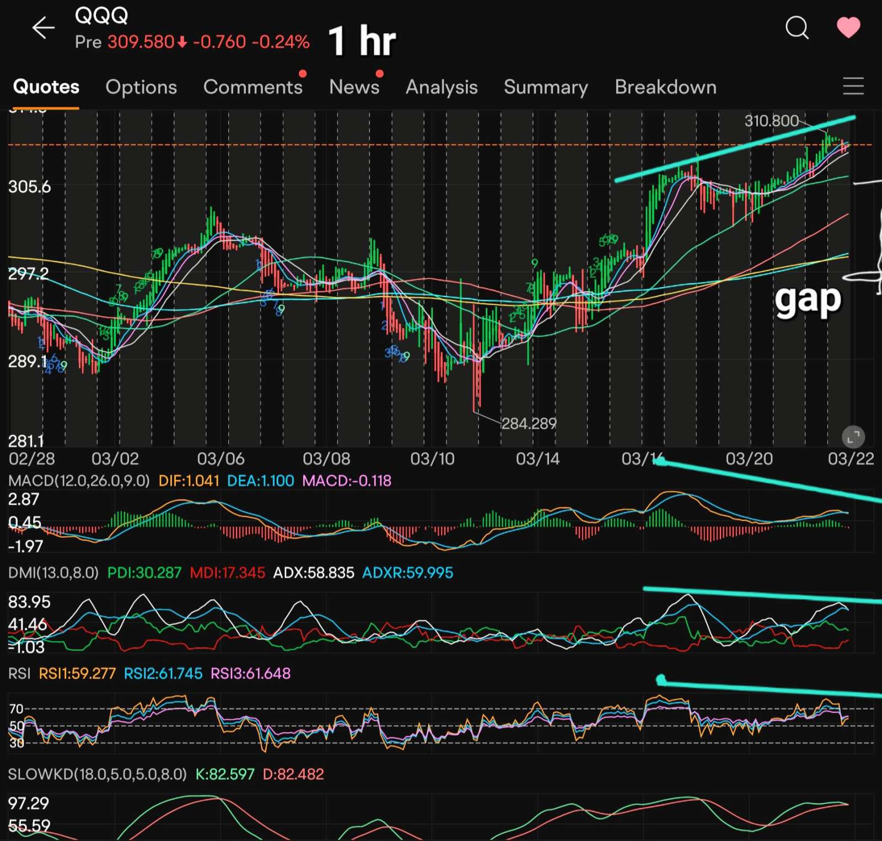The width and height of the screenshot is (882, 841).
Task: Open the search magnifier icon
Action: point(797,27)
